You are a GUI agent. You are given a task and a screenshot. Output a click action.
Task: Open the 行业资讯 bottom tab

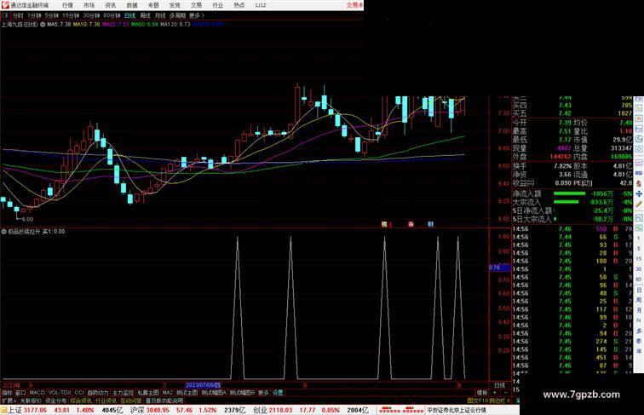(106, 401)
